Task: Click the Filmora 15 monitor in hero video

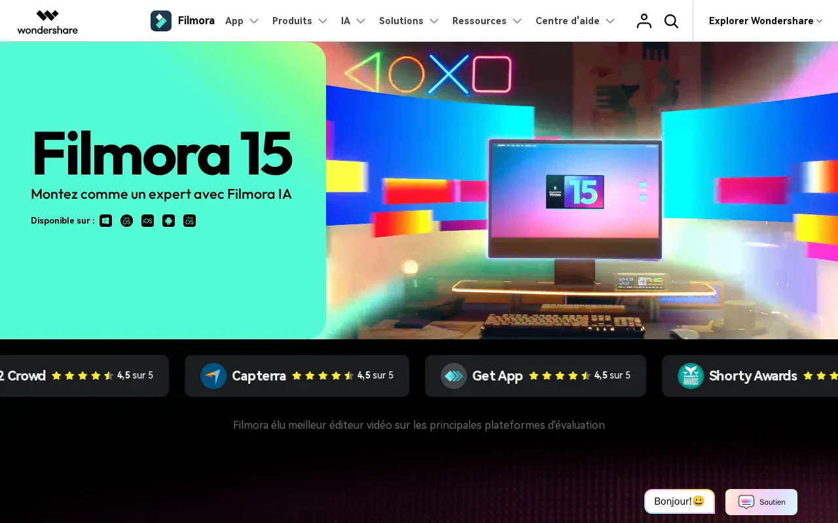Action: coord(575,199)
